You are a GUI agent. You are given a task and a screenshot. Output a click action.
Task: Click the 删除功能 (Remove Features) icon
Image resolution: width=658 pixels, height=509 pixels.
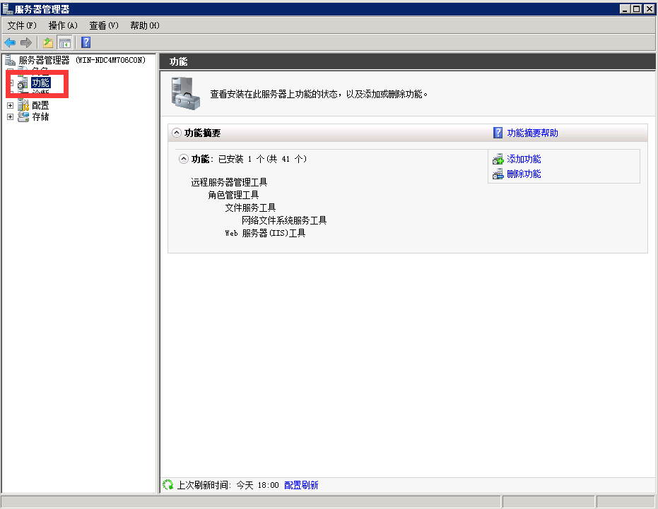click(498, 174)
